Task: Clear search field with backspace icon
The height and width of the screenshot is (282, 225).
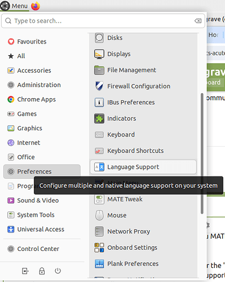Action: click(198, 21)
